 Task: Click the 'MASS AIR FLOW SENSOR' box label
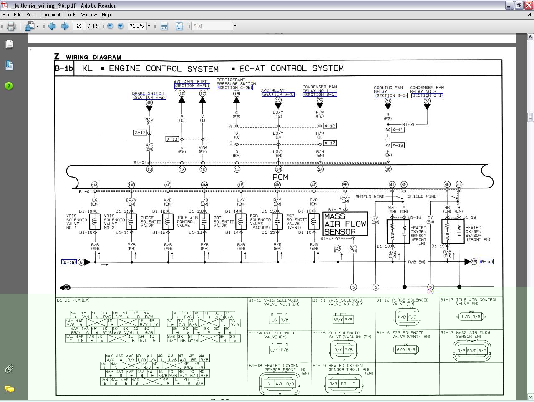[345, 224]
